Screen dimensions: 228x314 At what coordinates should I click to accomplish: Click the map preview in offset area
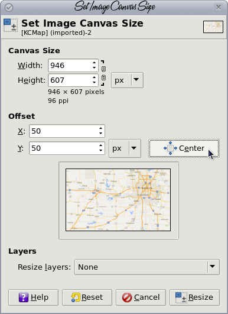pyautogui.click(x=118, y=200)
